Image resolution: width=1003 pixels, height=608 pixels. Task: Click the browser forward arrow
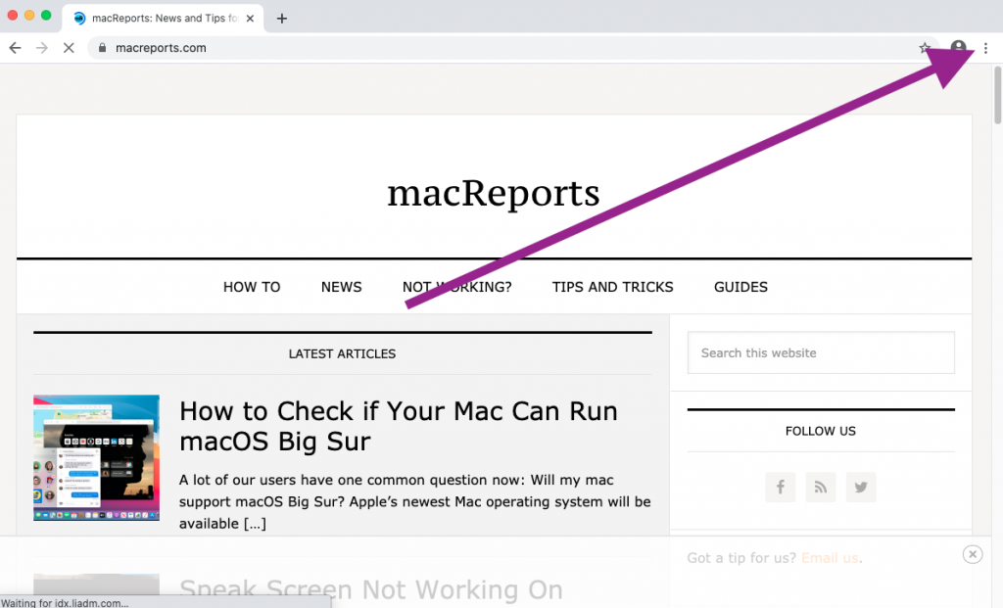click(42, 48)
